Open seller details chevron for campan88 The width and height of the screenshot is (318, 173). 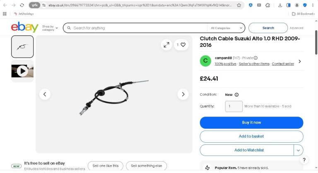(x=299, y=61)
